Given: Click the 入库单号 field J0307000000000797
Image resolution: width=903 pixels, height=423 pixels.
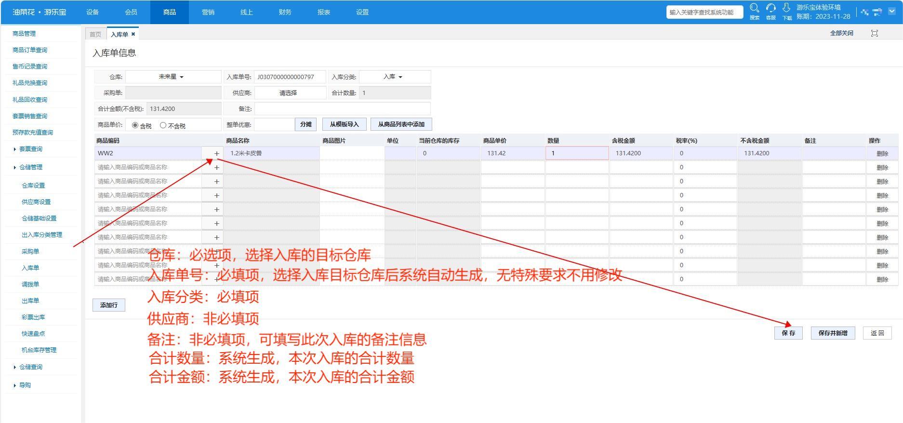Looking at the screenshot, I should click(x=290, y=77).
